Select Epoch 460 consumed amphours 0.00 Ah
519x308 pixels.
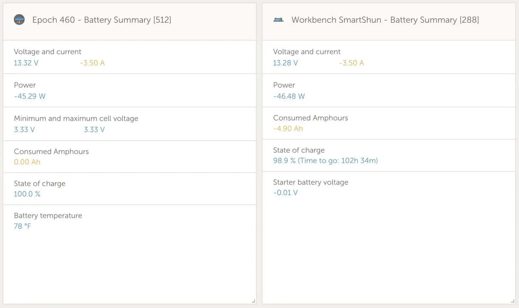pos(27,162)
